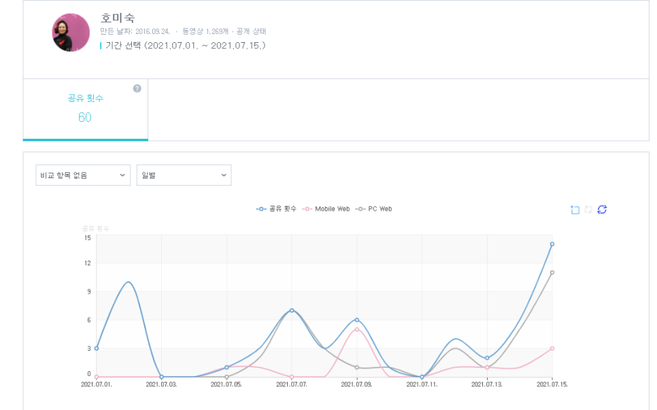Screen dimensions: 657x410
Task: Click the chart zoom area select icon
Action: pyautogui.click(x=575, y=209)
